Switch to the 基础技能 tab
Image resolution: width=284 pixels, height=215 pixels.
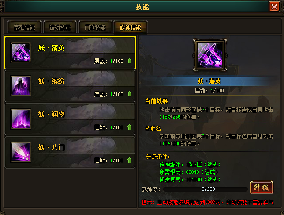[24, 27]
